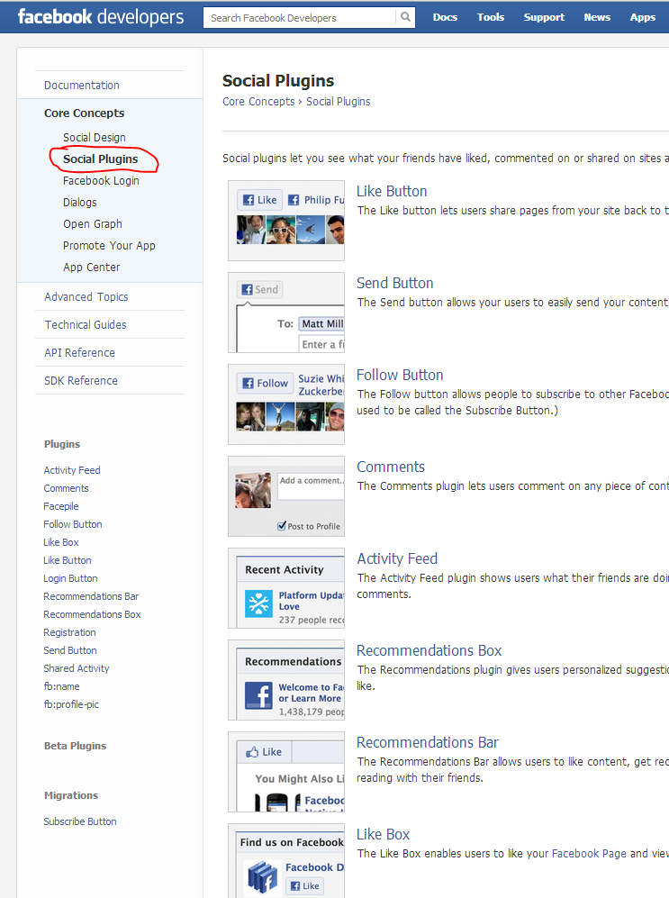Open the Tools menu
The height and width of the screenshot is (898, 669).
click(x=491, y=17)
